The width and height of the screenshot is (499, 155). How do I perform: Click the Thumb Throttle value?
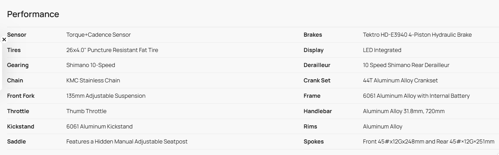86,111
